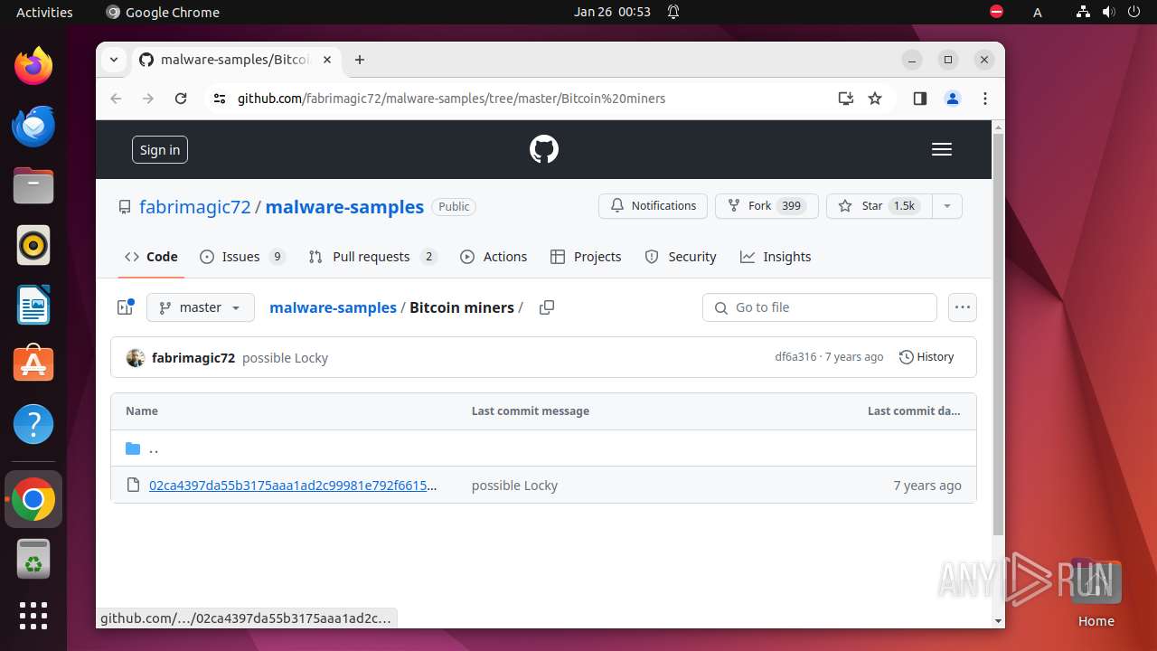Close the malware-samples tab
Image resolution: width=1157 pixels, height=651 pixels.
tap(327, 60)
